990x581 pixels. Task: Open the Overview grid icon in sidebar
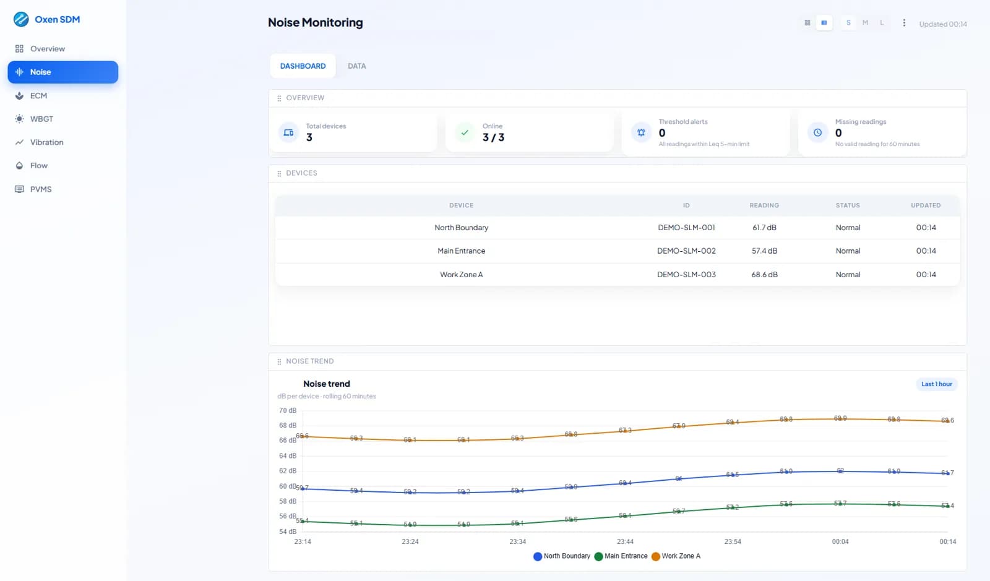pyautogui.click(x=19, y=49)
